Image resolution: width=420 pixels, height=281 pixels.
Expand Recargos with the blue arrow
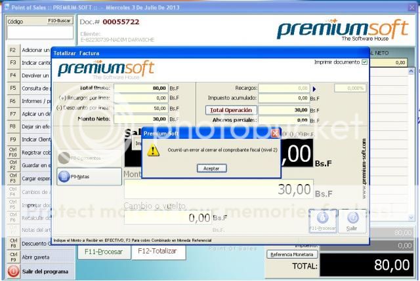click(x=314, y=89)
